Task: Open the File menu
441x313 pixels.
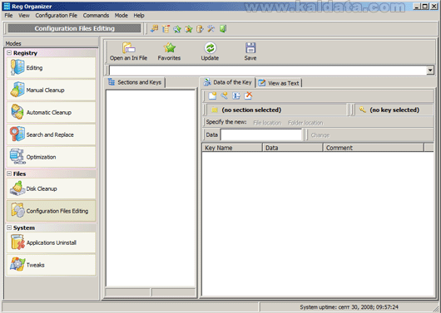Action: pyautogui.click(x=8, y=16)
